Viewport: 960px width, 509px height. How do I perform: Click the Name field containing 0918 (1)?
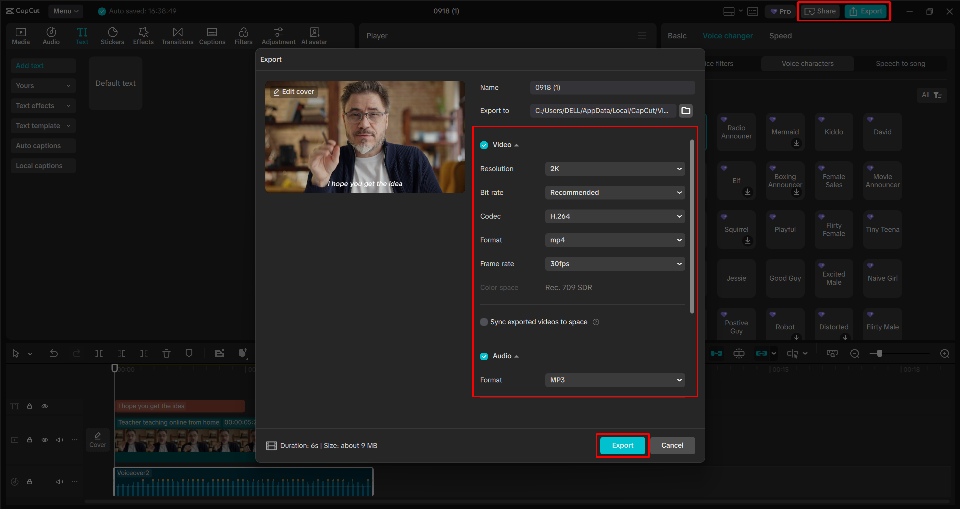(612, 87)
